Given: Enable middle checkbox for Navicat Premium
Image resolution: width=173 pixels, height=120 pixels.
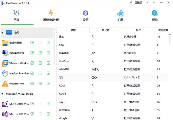Looking at the screenshot, I should (40, 73).
